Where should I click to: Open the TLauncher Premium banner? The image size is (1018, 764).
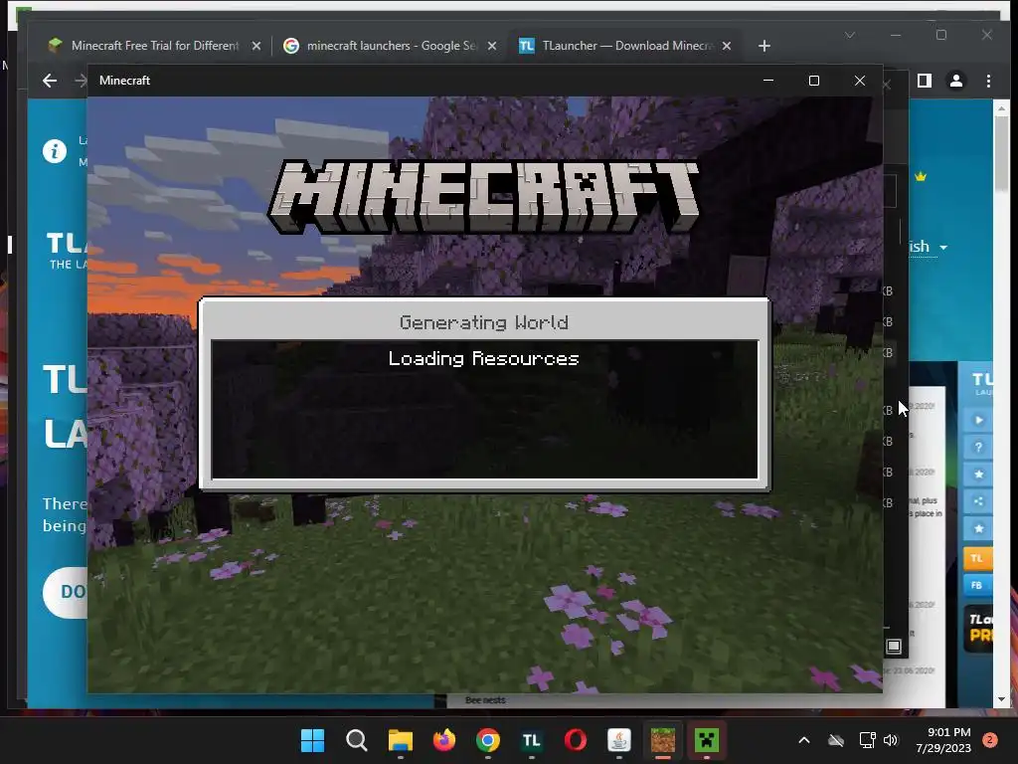[978, 629]
